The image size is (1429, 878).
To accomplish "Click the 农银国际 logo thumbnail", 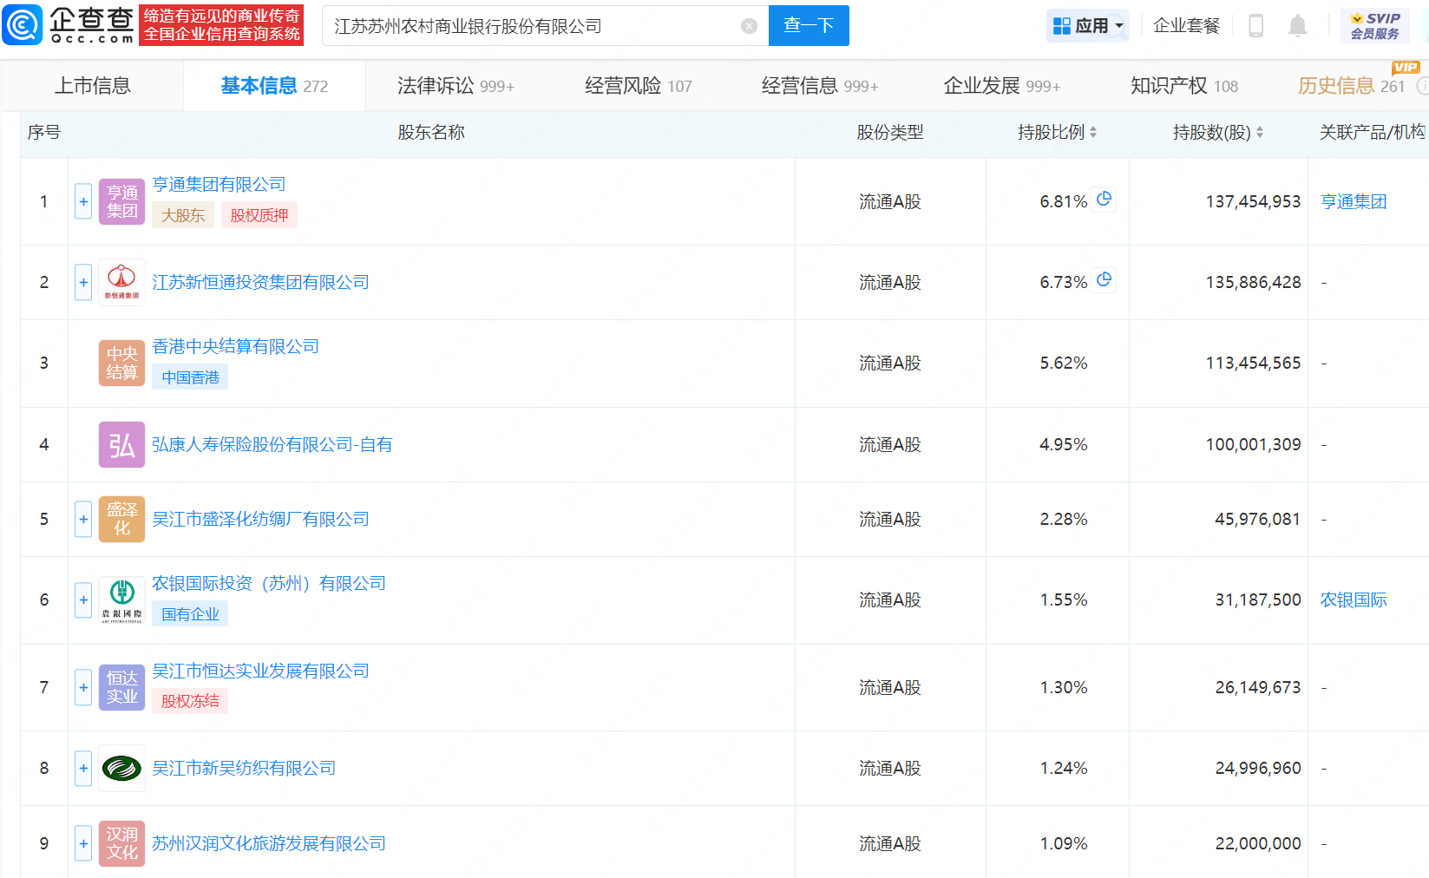I will point(121,600).
